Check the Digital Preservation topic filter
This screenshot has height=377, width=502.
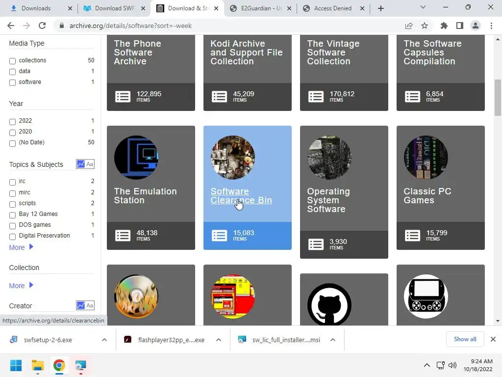[x=12, y=237]
